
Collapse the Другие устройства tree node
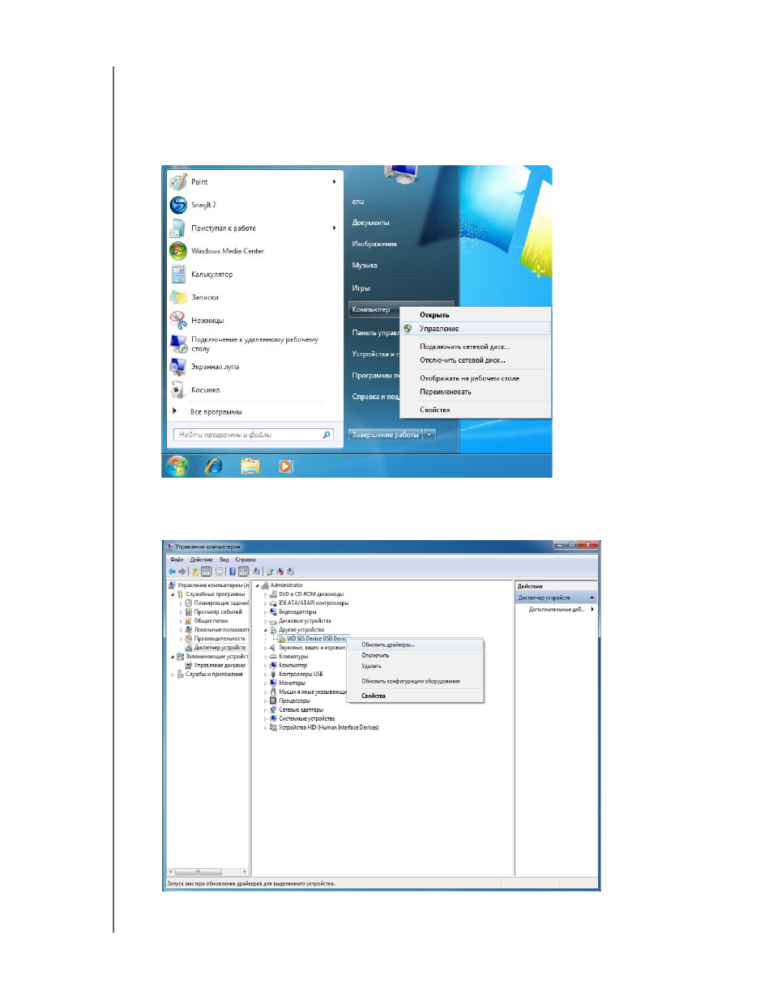[x=266, y=630]
